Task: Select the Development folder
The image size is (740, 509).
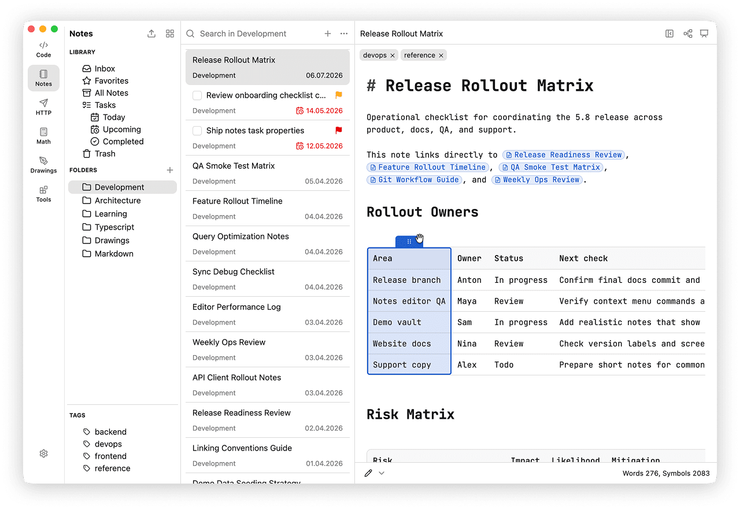Action: coord(123,187)
